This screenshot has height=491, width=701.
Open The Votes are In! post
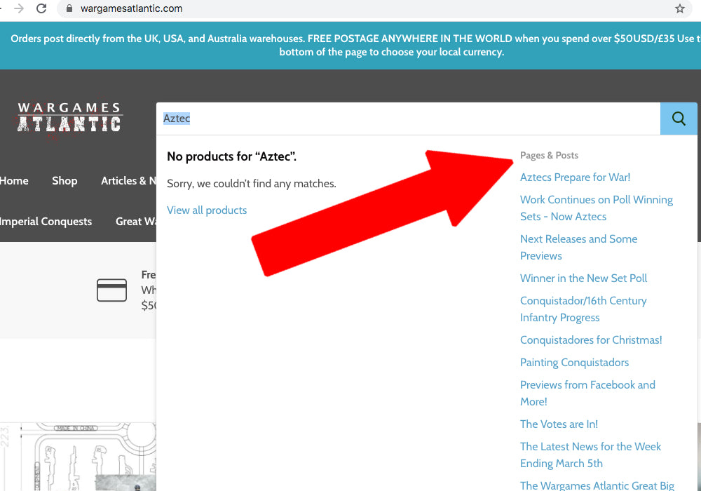click(x=559, y=424)
